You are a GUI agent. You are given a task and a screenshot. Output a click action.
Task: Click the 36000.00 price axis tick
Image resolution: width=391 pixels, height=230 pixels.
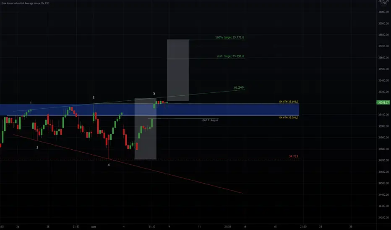coord(383,12)
